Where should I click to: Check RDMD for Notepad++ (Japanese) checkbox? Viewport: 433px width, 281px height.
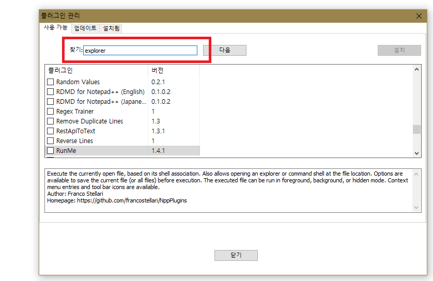pos(50,102)
